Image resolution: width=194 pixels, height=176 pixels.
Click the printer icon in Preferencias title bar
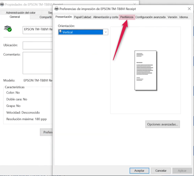click(x=57, y=9)
